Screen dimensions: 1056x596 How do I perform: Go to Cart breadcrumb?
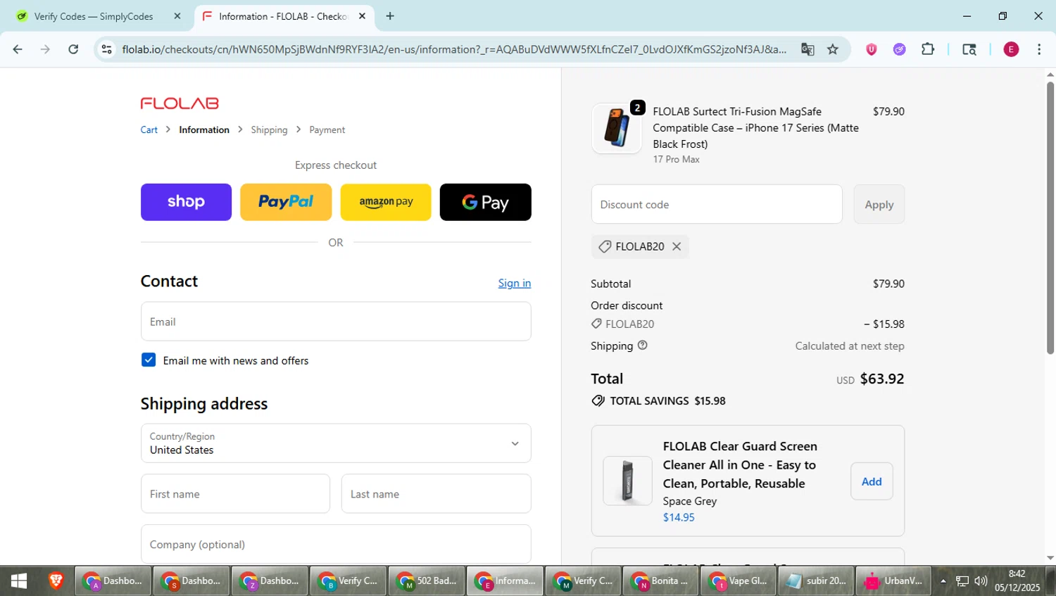149,130
